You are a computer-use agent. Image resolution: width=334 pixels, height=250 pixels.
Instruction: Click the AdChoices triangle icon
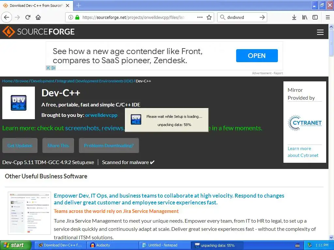pos(53,68)
